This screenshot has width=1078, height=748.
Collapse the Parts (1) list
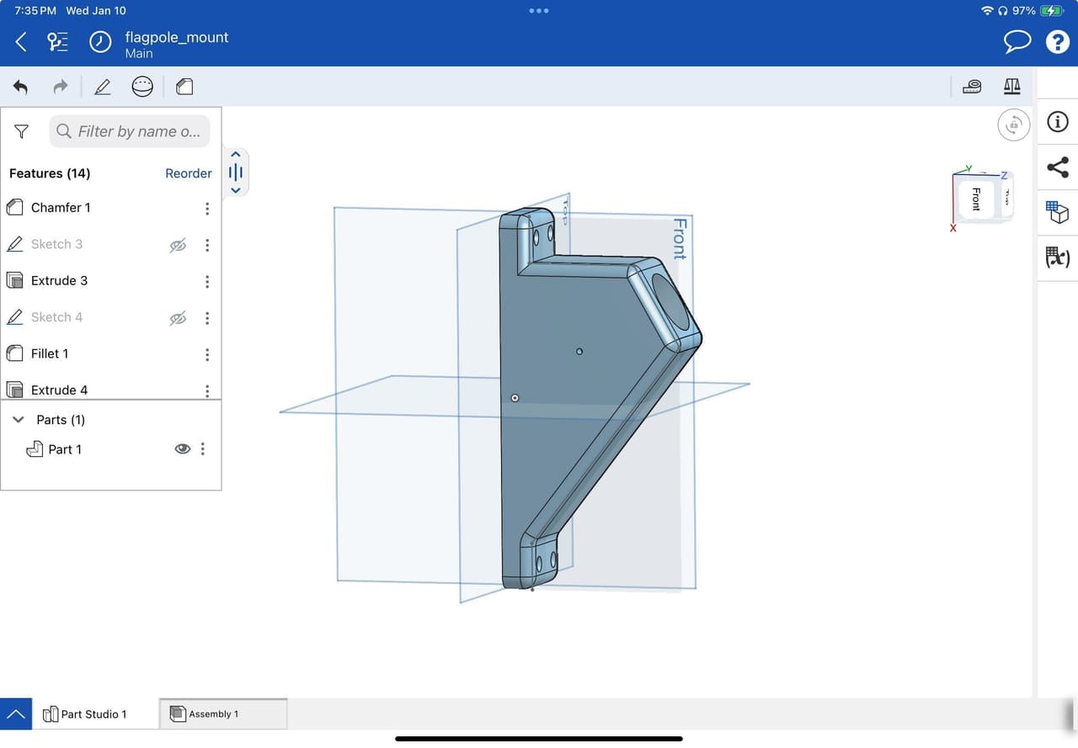click(19, 420)
